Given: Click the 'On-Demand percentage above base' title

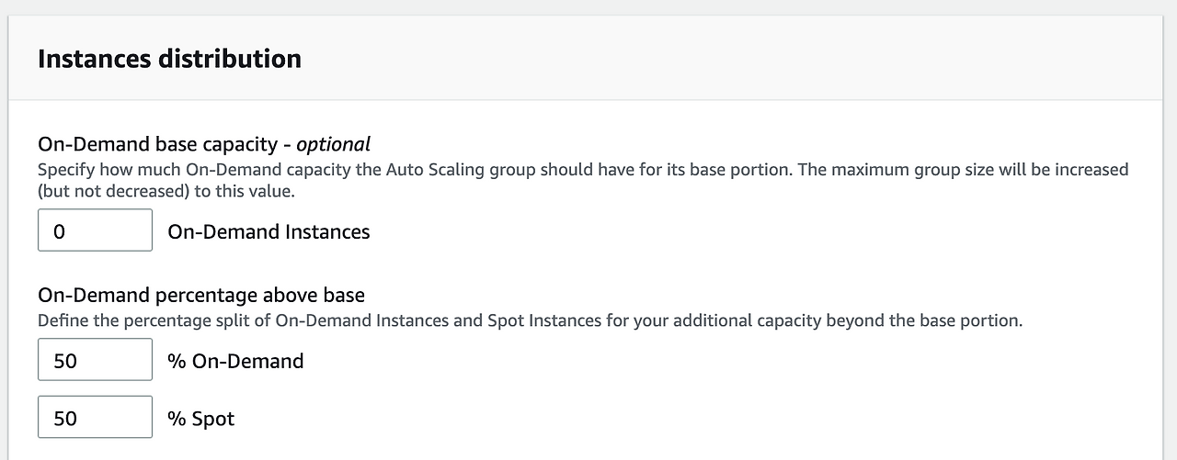Looking at the screenshot, I should click(201, 296).
